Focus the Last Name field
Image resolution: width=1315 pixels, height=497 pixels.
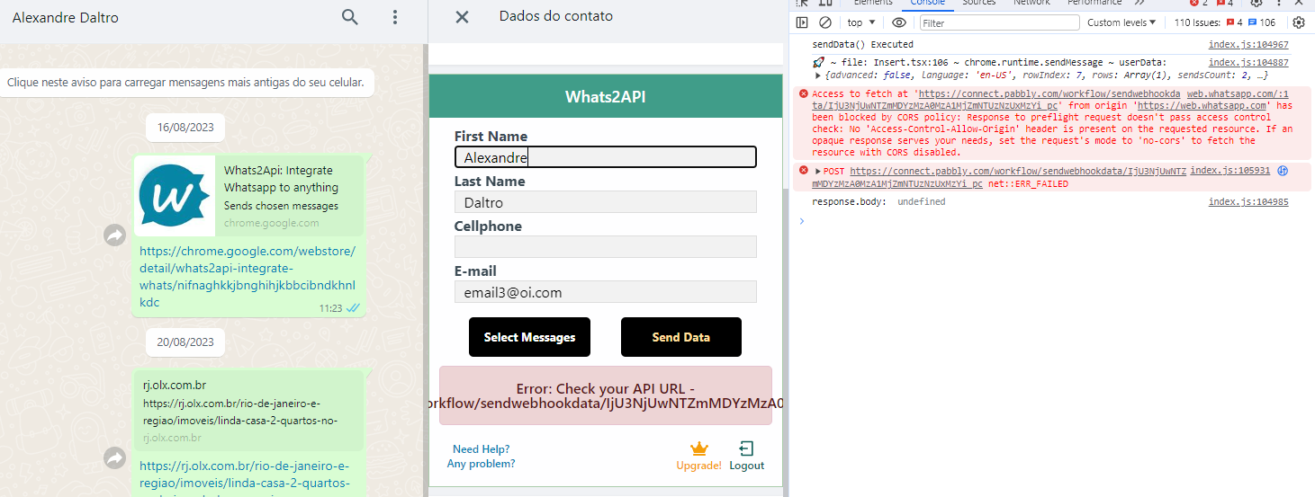pyautogui.click(x=606, y=202)
